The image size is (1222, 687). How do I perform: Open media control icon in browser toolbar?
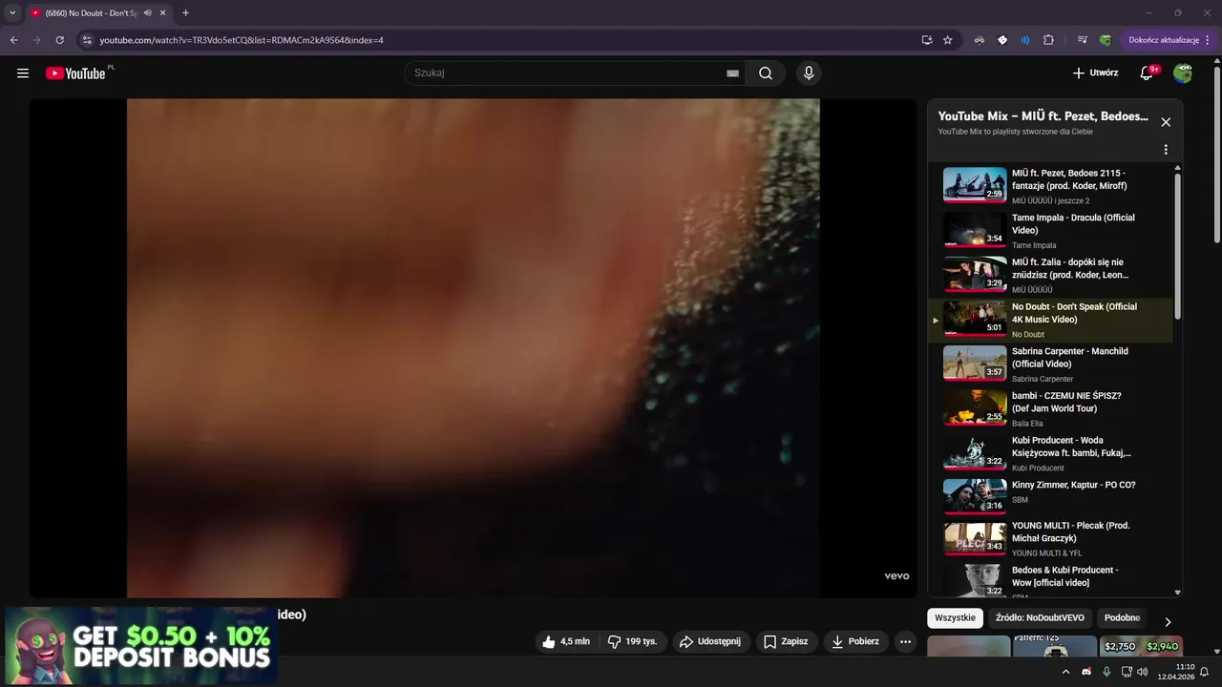coord(1083,40)
